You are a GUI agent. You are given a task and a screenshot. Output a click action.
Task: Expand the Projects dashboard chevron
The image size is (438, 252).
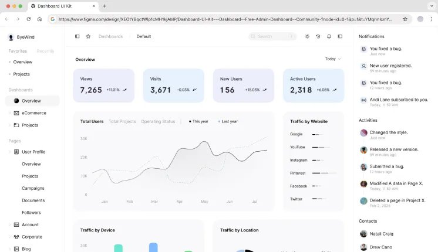[10, 125]
